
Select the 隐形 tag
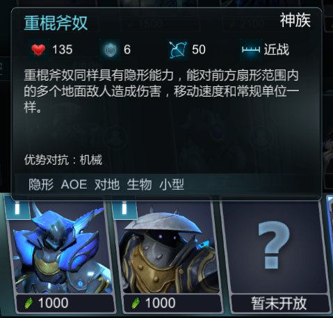tap(41, 184)
